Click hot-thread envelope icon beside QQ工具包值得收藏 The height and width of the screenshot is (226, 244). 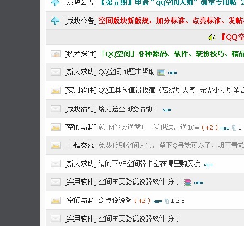[x=55, y=91]
